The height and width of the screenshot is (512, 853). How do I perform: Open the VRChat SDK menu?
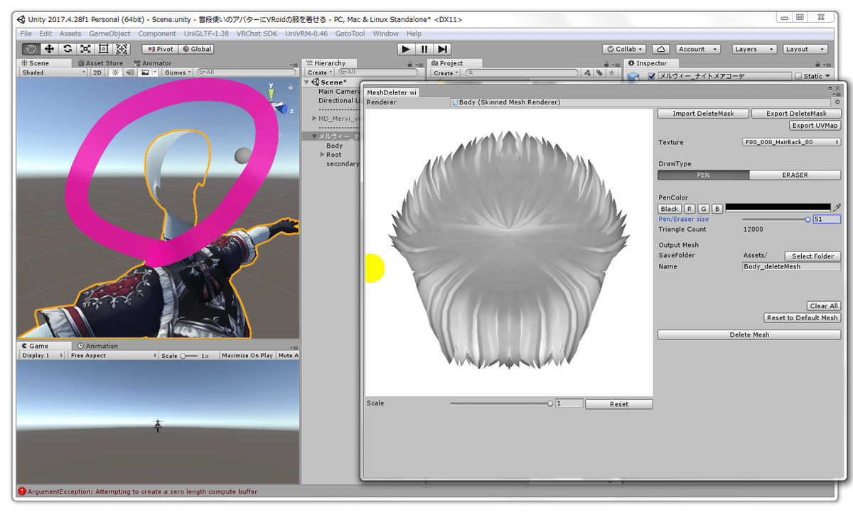[x=258, y=33]
